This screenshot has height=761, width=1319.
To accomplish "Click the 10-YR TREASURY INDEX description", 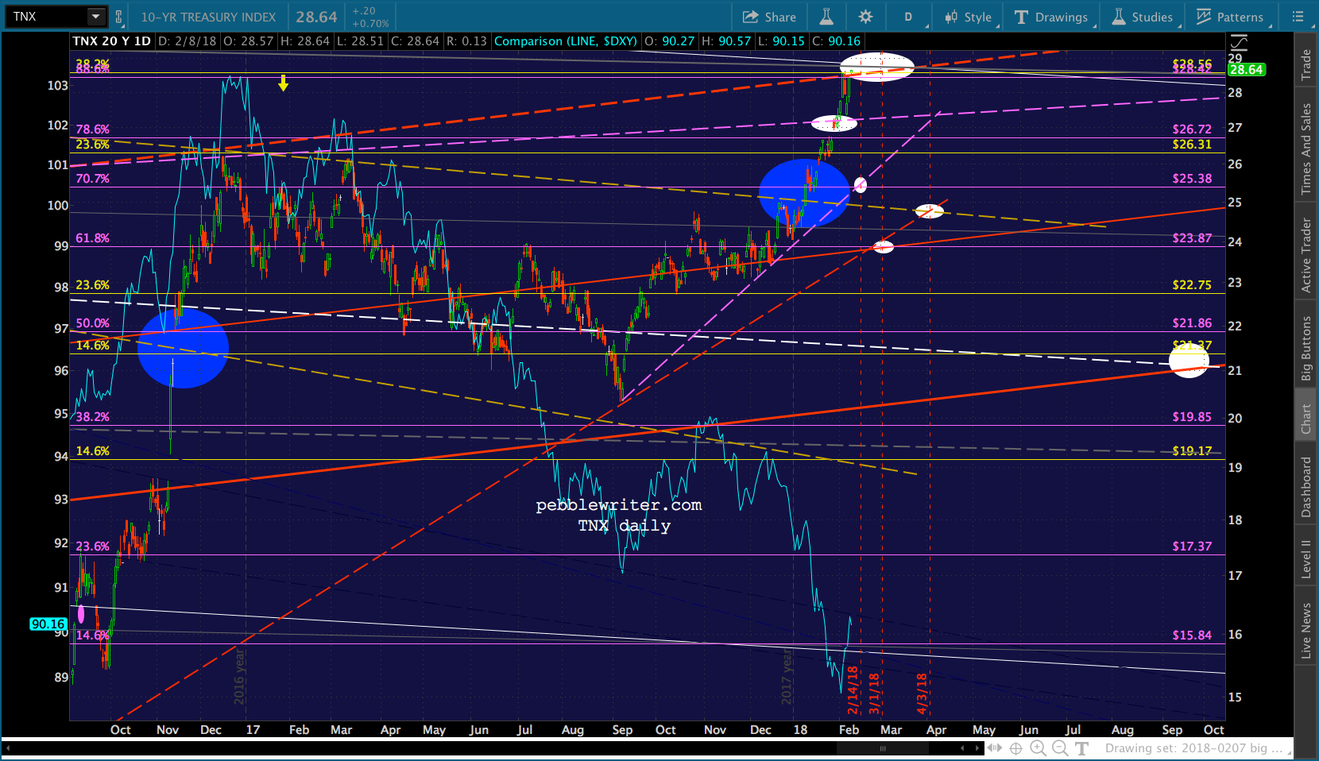I will tap(208, 17).
